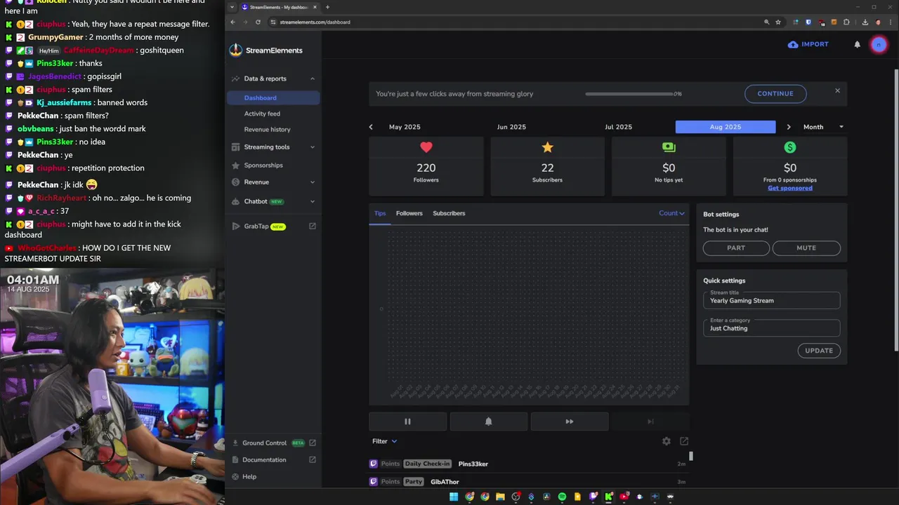Click the activity feed scrollbar
This screenshot has width=899, height=505.
click(691, 456)
